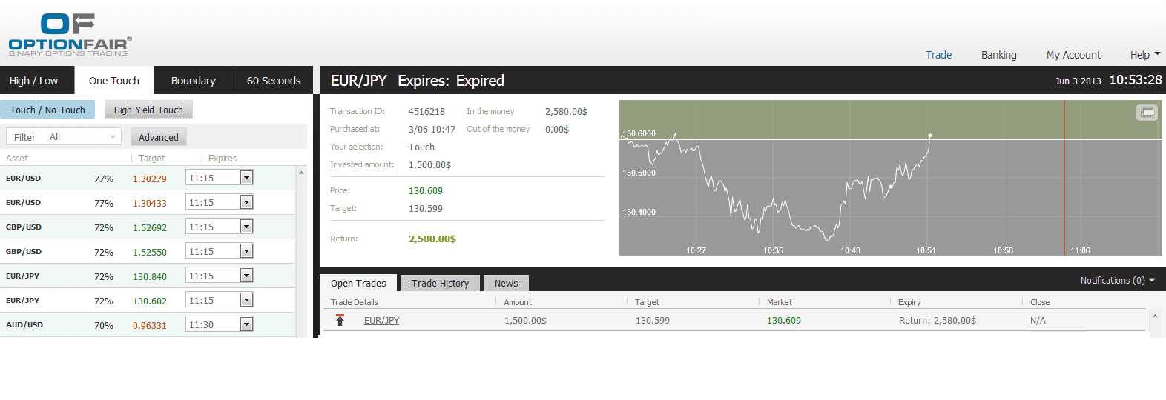
Task: Open the News tab
Action: (x=506, y=283)
